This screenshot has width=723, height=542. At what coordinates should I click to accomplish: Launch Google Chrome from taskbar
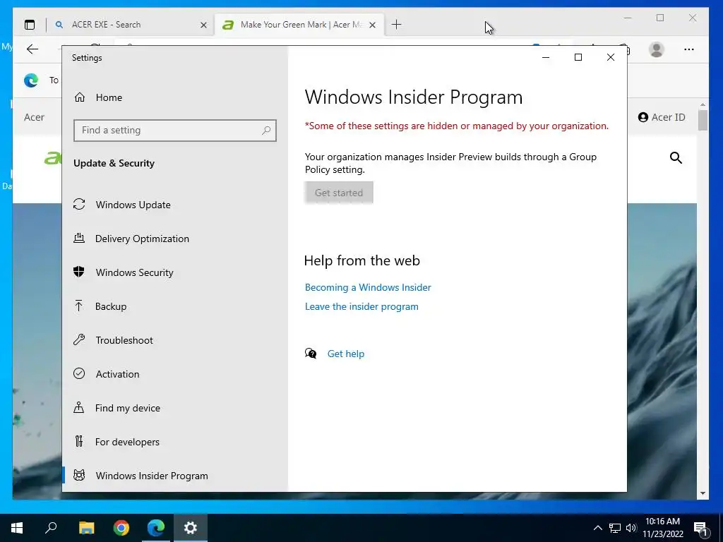click(121, 528)
